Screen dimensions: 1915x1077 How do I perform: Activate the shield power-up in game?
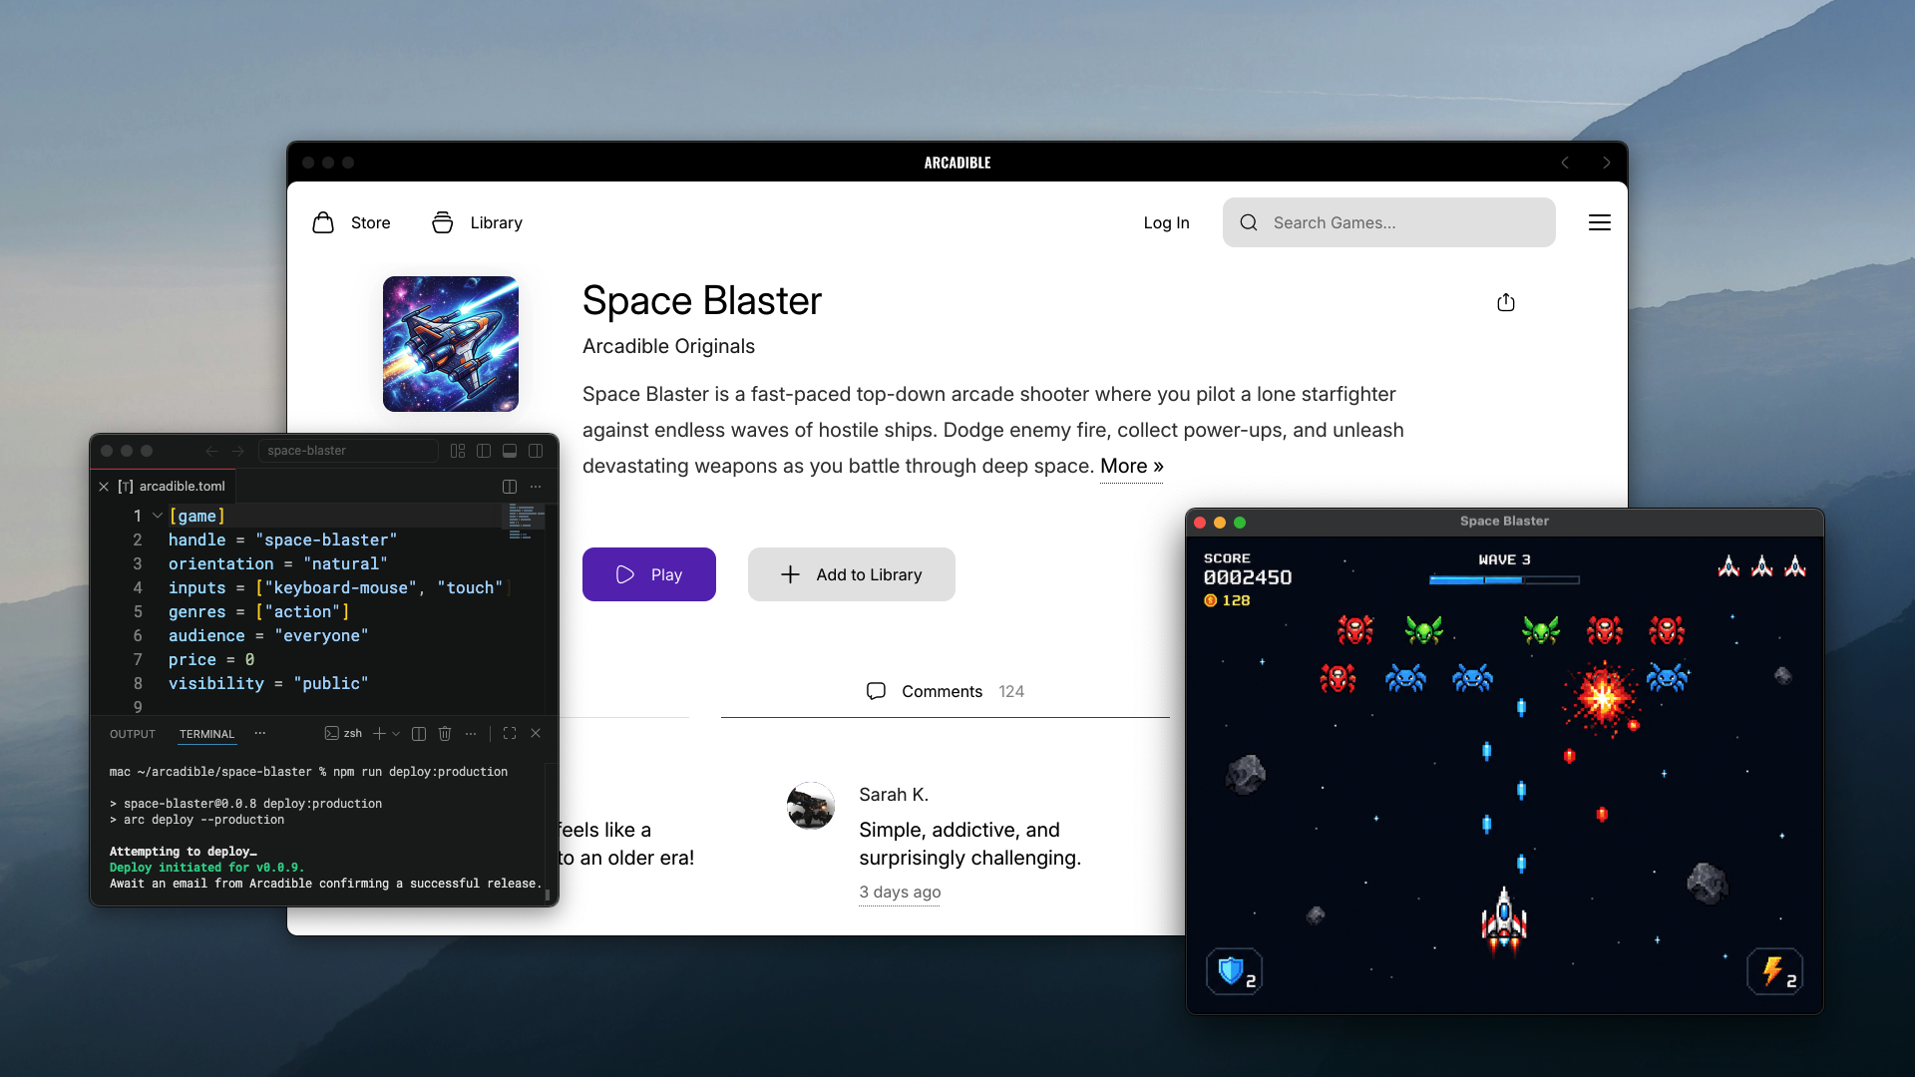[x=1234, y=971]
